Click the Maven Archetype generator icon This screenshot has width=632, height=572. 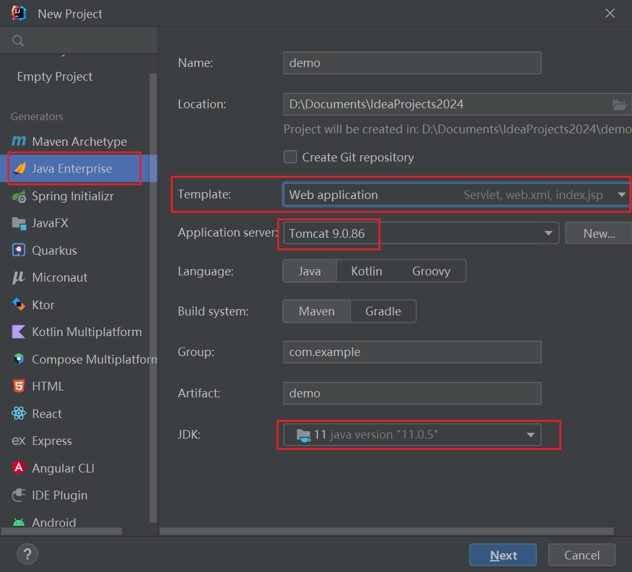click(x=19, y=141)
